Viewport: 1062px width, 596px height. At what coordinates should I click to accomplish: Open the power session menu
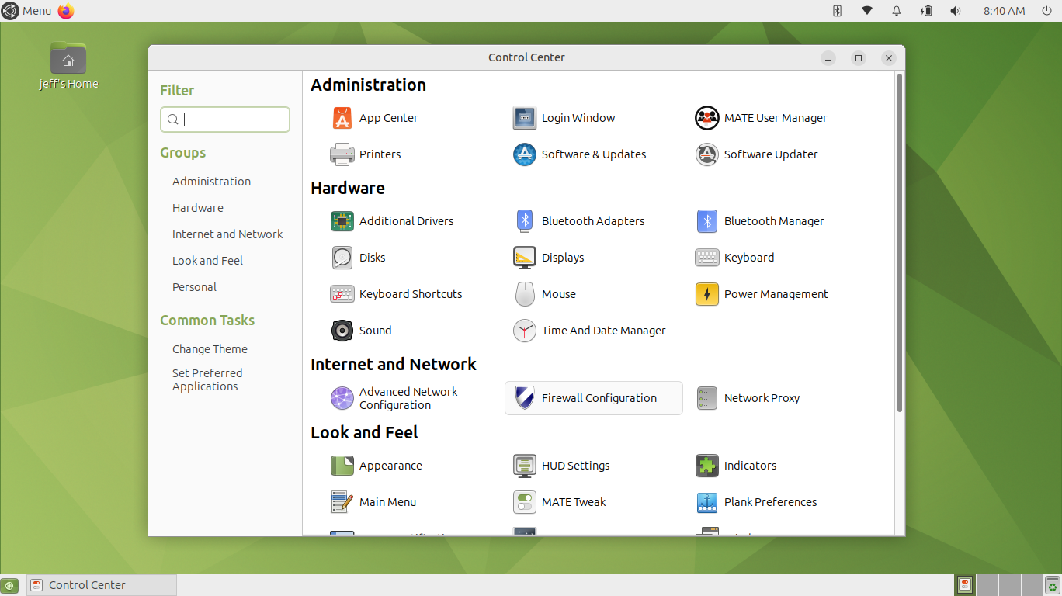point(1047,11)
